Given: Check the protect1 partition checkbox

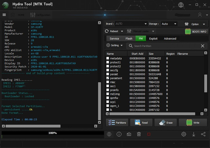Looking at the screenshot, I should (x=108, y=62).
